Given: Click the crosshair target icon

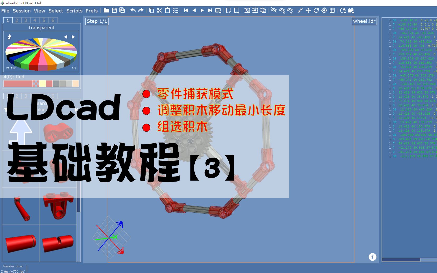Looking at the screenshot, I should pos(324,11).
